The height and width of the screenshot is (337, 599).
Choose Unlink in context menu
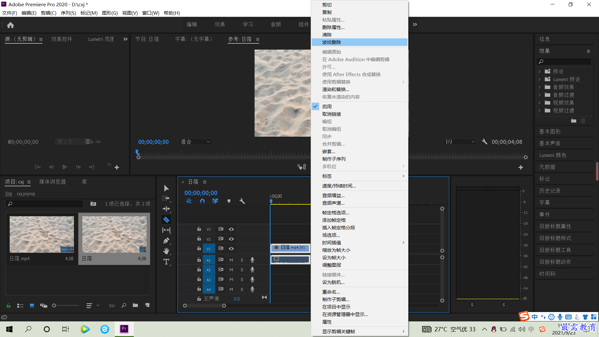coord(359,114)
